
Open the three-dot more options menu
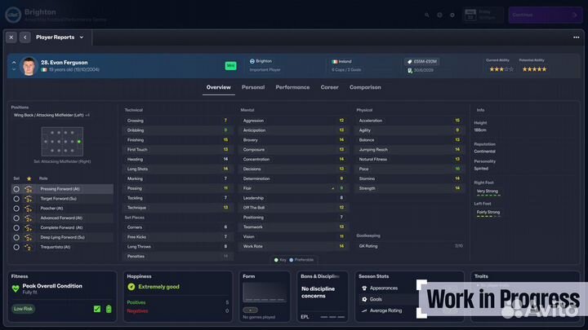pyautogui.click(x=576, y=37)
